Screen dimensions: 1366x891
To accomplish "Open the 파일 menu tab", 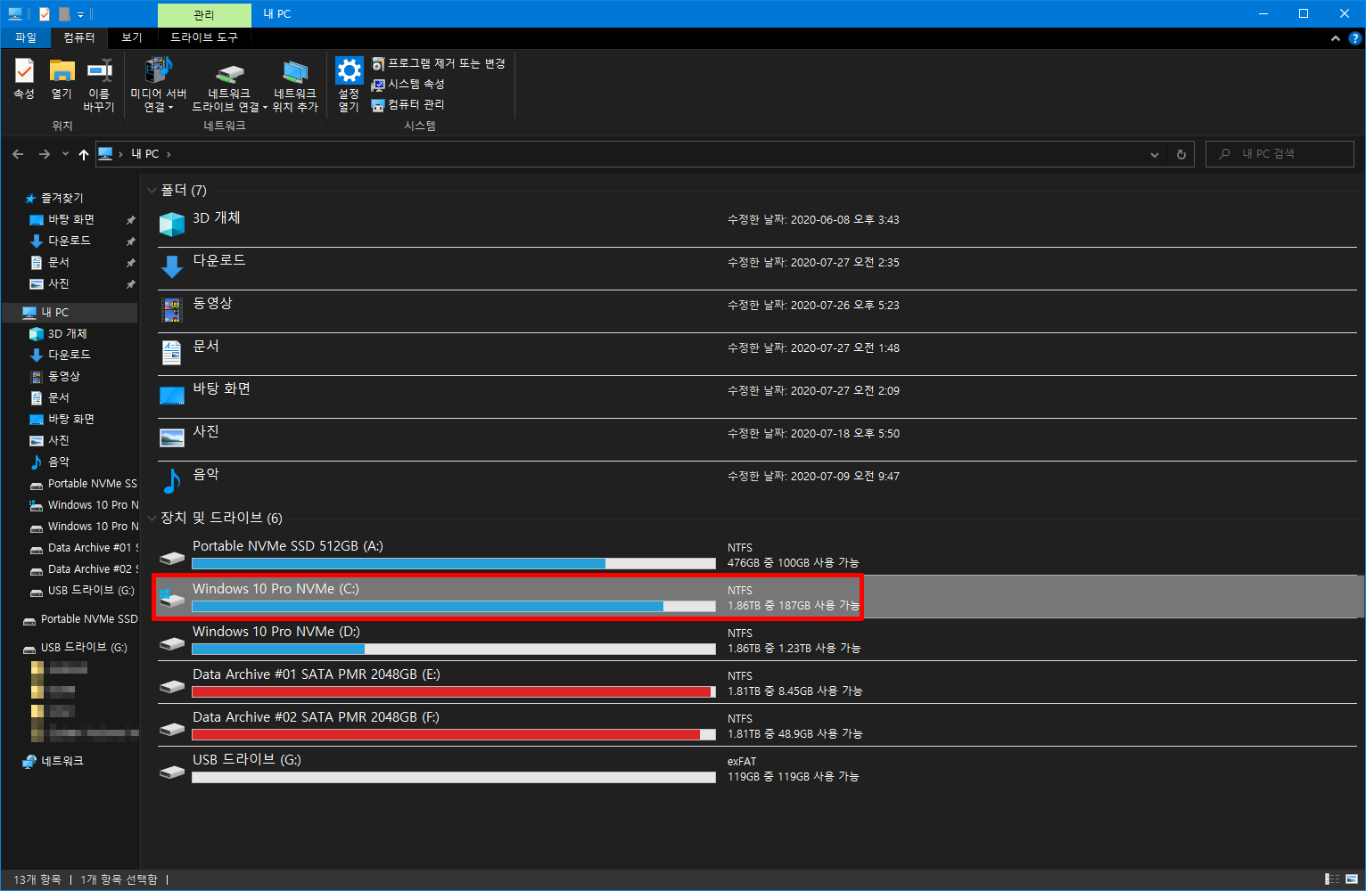I will [26, 37].
